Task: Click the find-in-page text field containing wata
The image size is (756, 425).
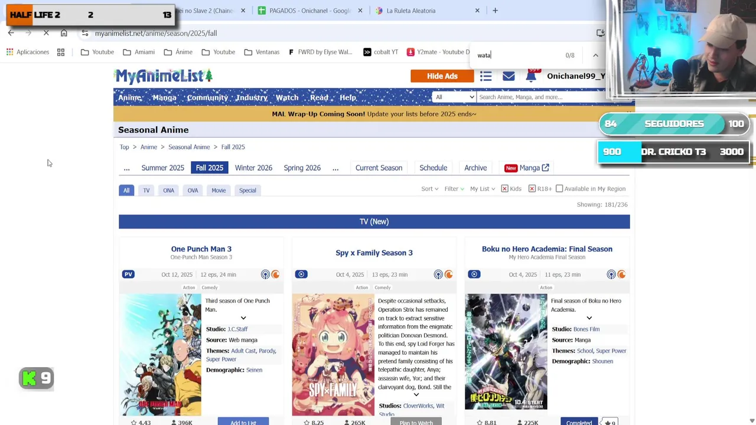Action: tap(517, 55)
